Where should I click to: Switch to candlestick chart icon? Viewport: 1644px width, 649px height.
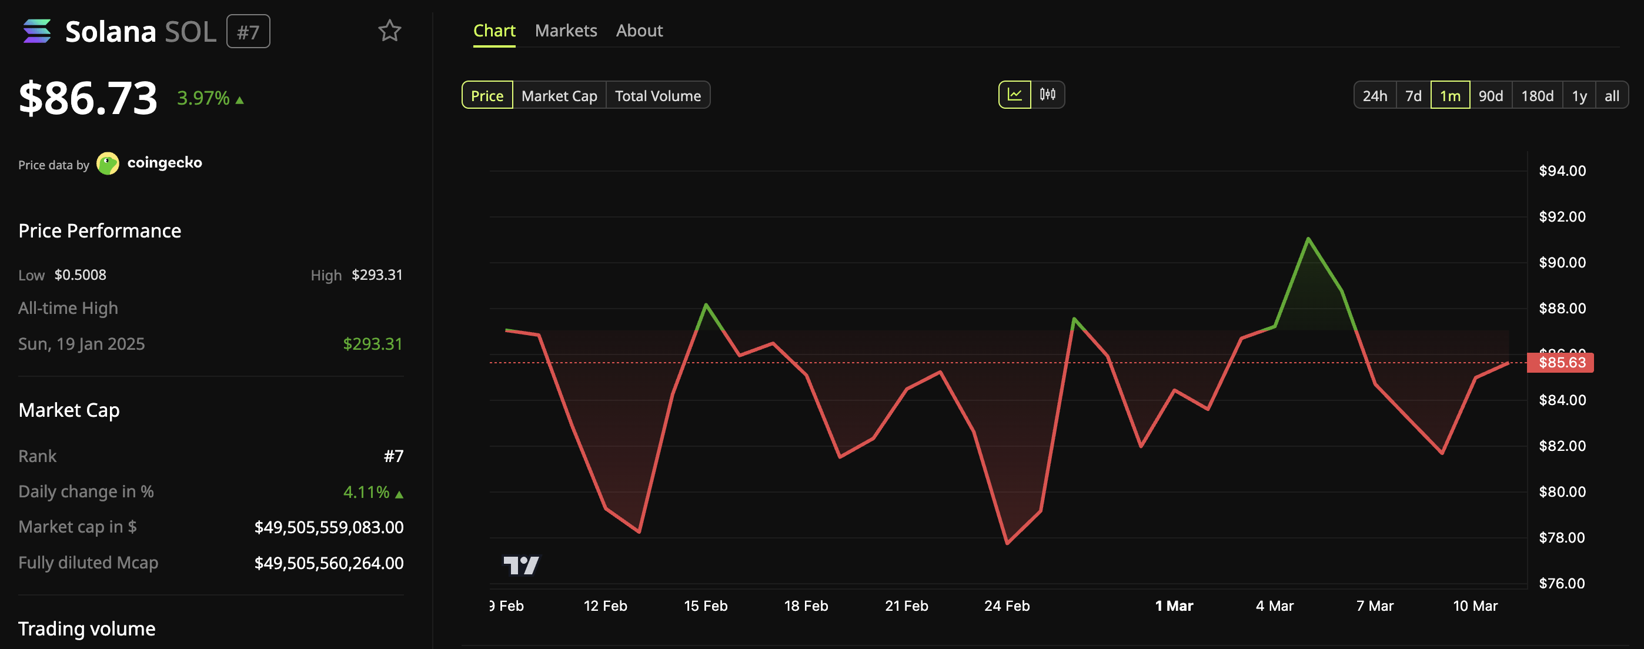pos(1047,95)
